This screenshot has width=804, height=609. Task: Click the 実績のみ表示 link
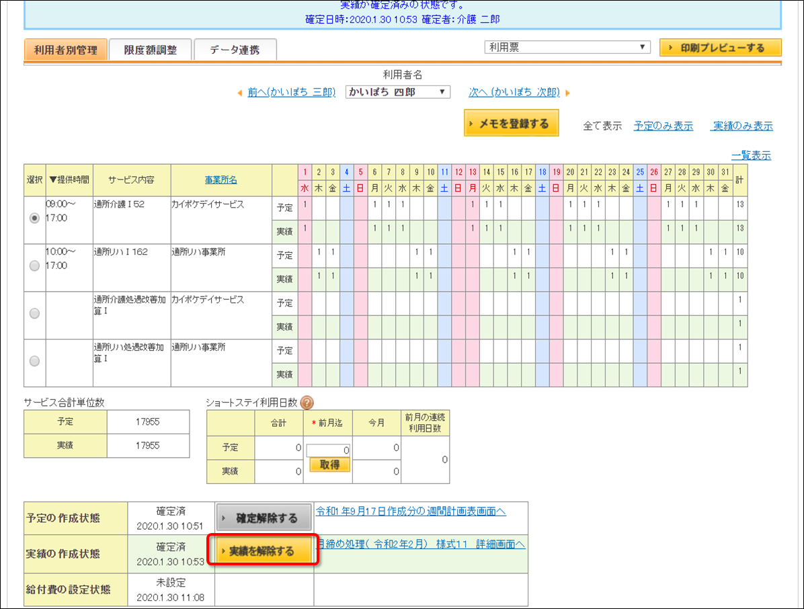pyautogui.click(x=742, y=126)
